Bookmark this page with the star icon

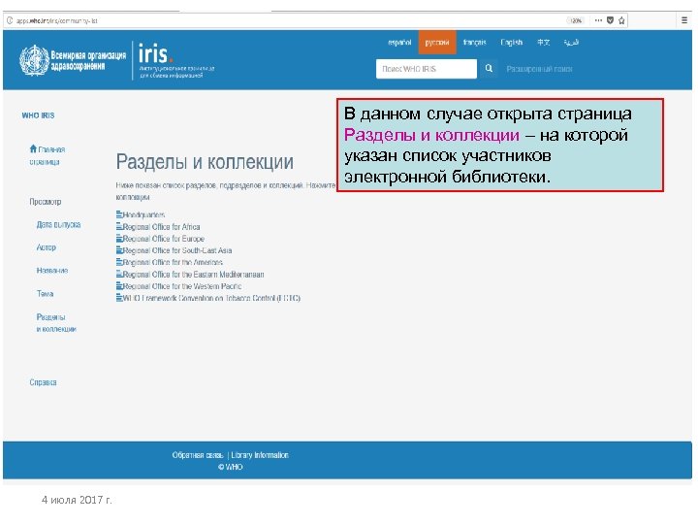tap(621, 20)
